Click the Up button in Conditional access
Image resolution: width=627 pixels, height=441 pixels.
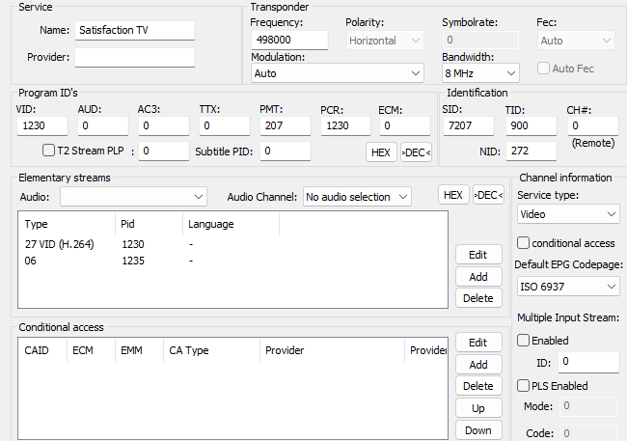[x=478, y=408]
